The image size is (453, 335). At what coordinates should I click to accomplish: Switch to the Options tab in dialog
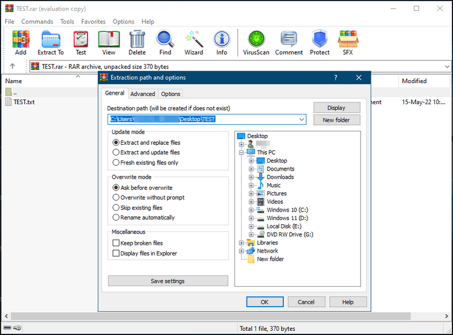pyautogui.click(x=170, y=94)
